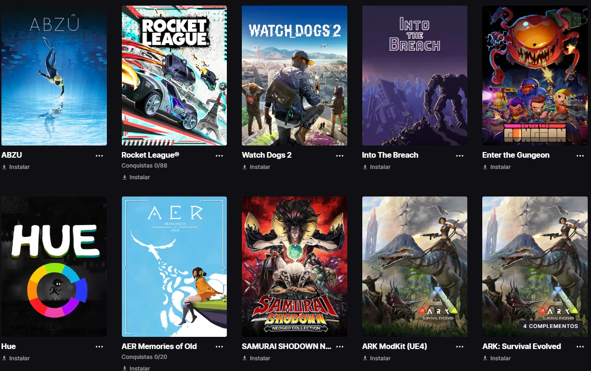Click Instalar under ARK ModKit (UE4)
The height and width of the screenshot is (371, 591).
coord(376,358)
